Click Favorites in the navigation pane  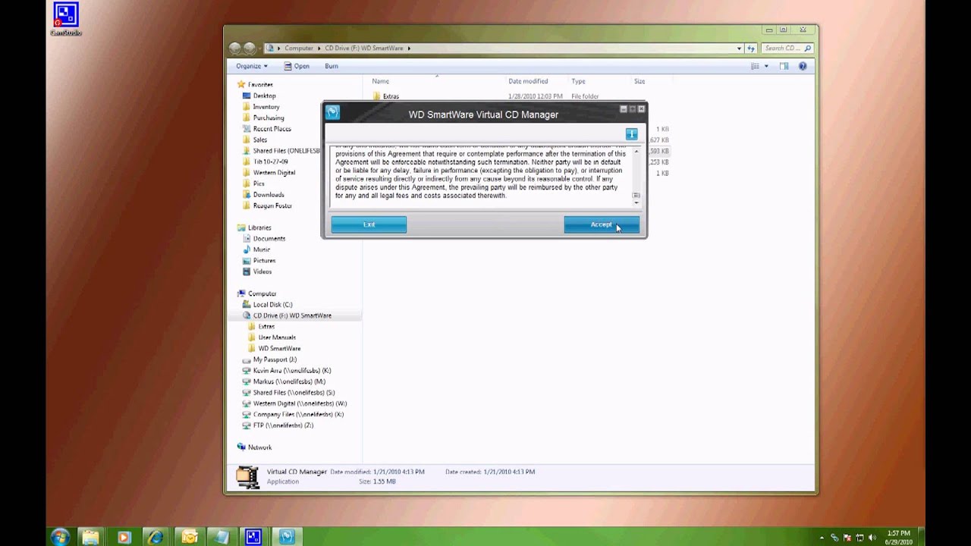[x=260, y=85]
